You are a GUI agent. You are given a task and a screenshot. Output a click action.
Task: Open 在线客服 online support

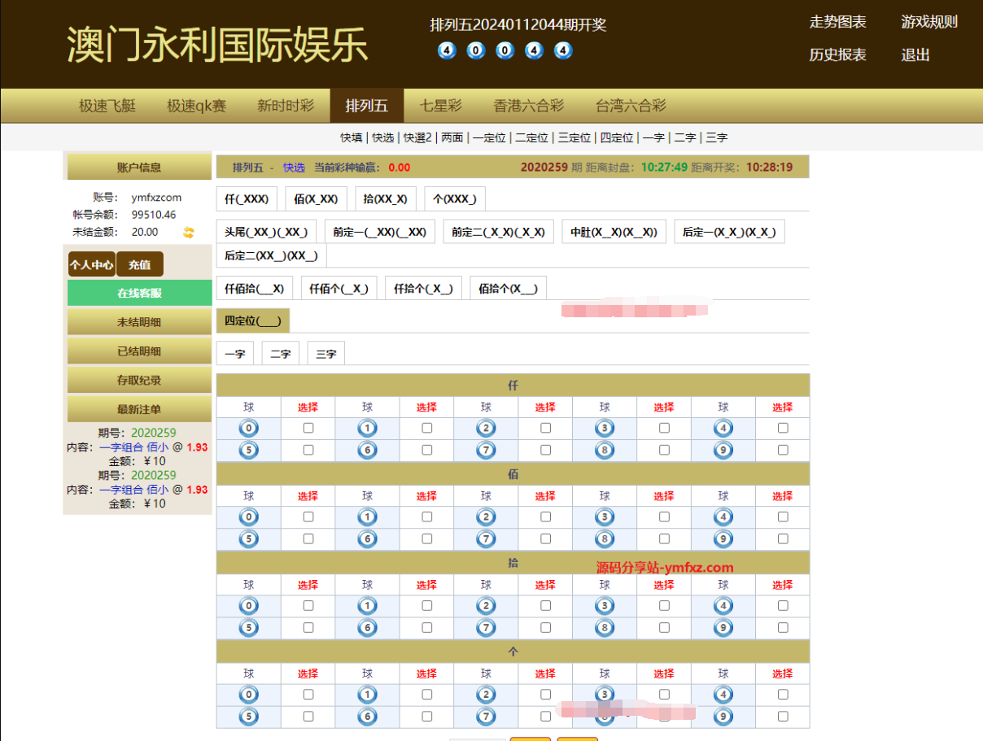coord(139,293)
